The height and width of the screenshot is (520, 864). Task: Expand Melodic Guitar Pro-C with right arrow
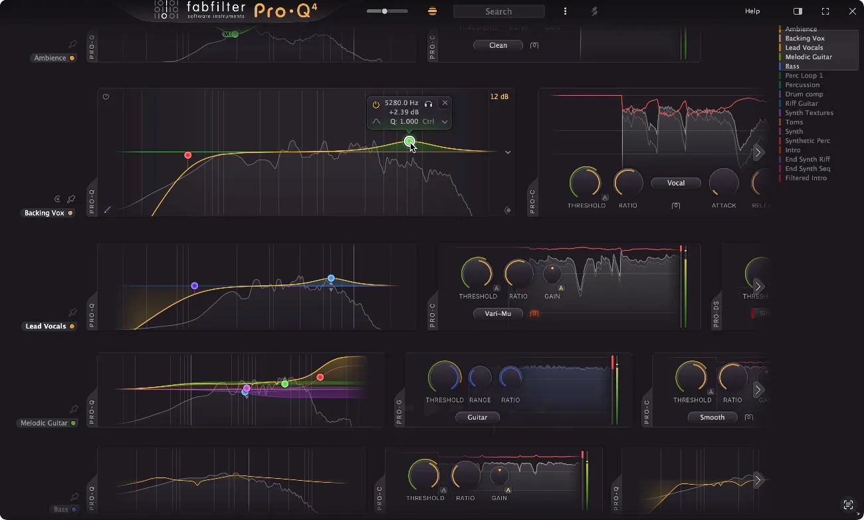[x=758, y=390]
